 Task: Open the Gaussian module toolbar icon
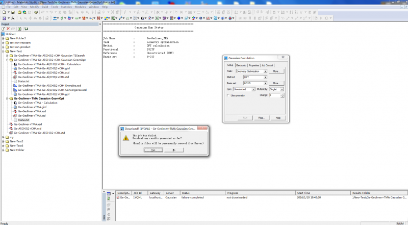tap(143, 18)
